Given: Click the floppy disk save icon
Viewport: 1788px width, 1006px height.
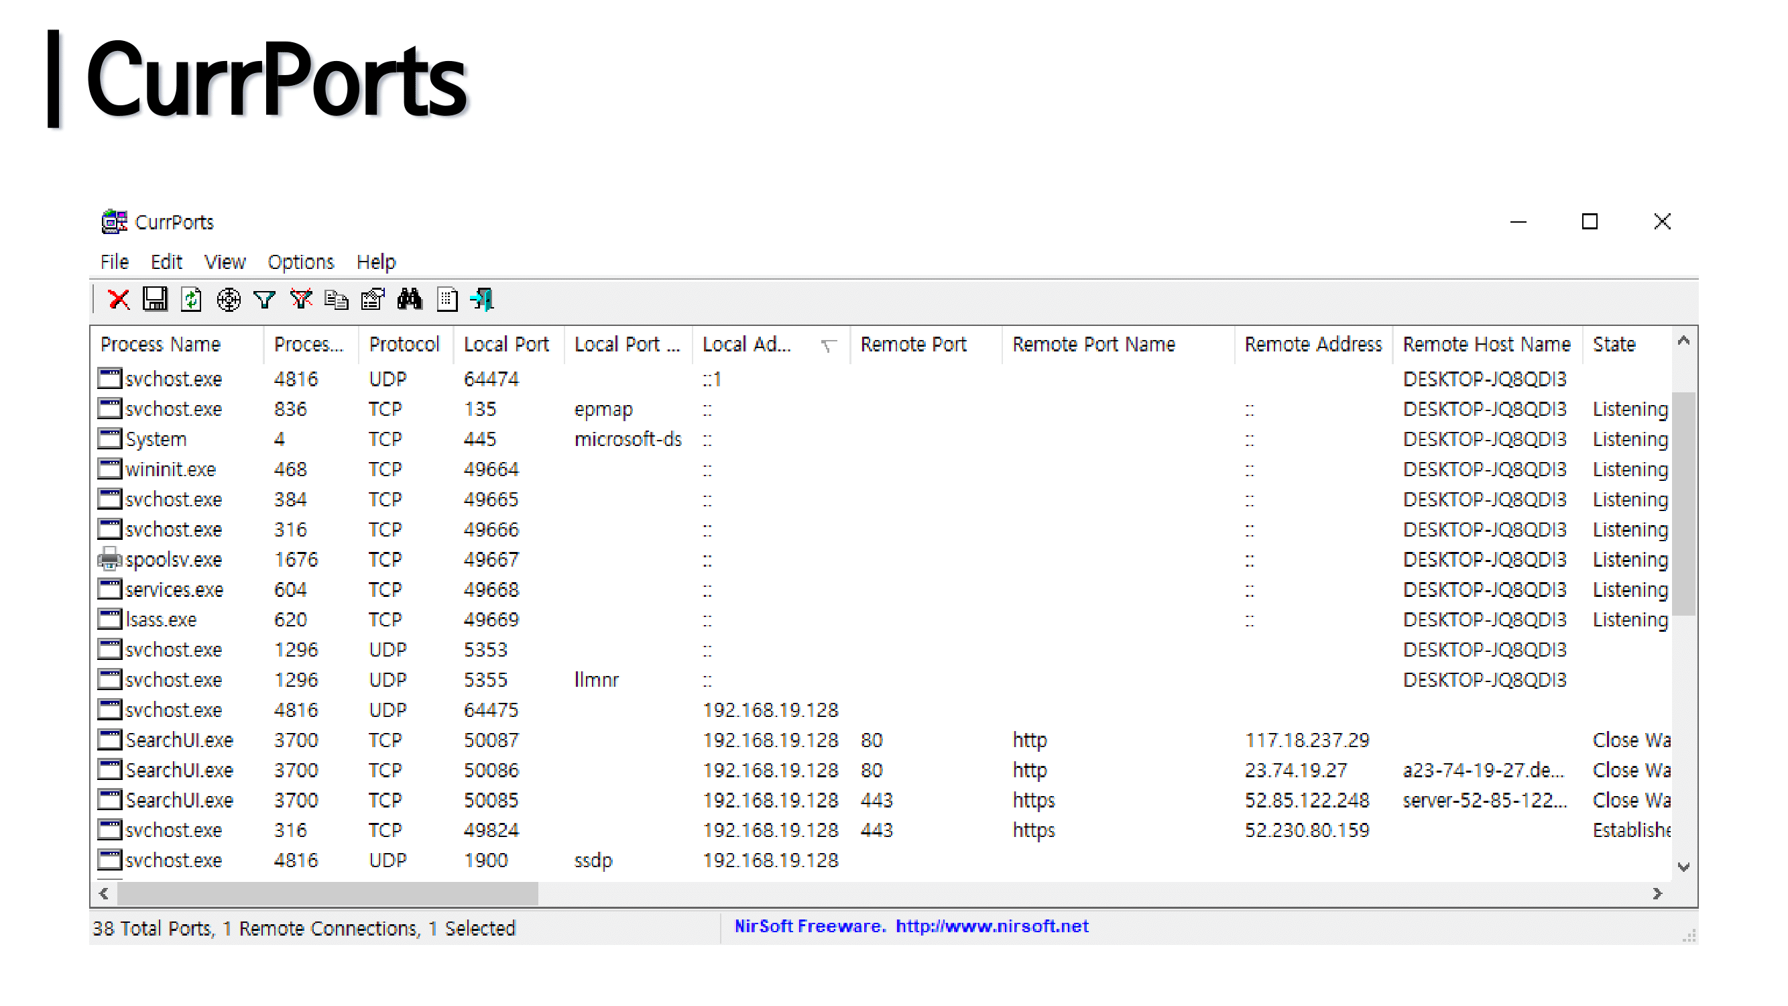Looking at the screenshot, I should click(x=155, y=300).
